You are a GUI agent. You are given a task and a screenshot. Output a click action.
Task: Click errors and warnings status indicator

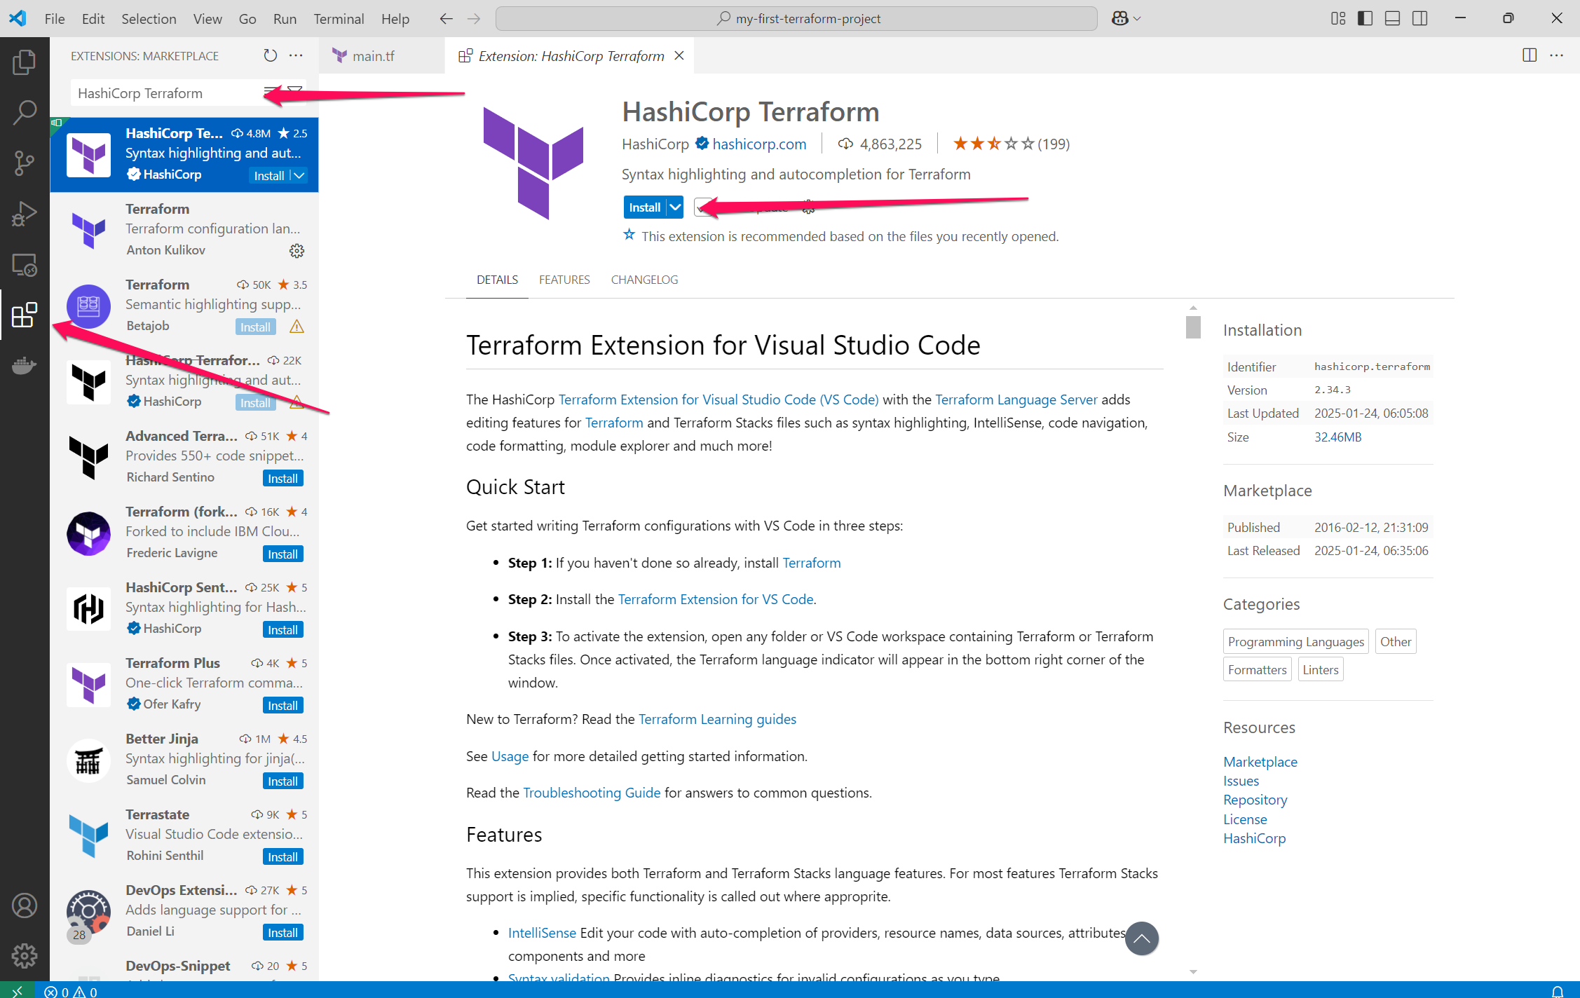click(x=71, y=991)
